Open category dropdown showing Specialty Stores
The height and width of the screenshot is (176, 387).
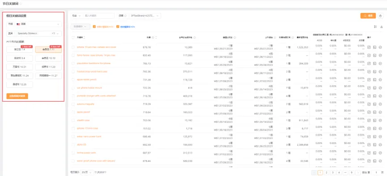click(34, 33)
